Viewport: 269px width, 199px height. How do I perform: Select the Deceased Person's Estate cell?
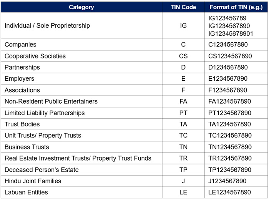42,170
